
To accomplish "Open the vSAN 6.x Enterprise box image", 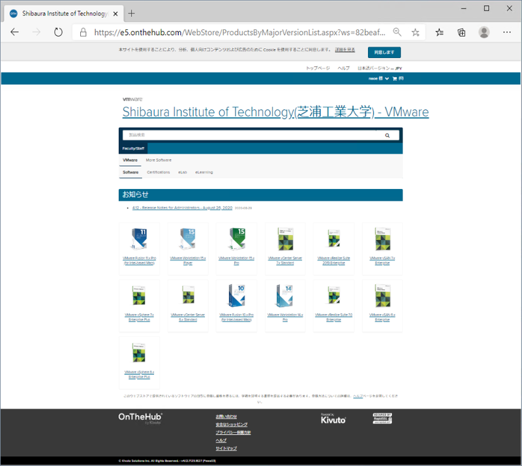I will click(x=382, y=296).
